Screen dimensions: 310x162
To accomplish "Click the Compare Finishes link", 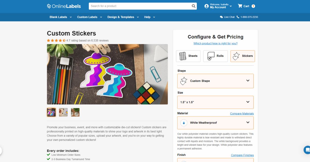I will pos(242,155).
